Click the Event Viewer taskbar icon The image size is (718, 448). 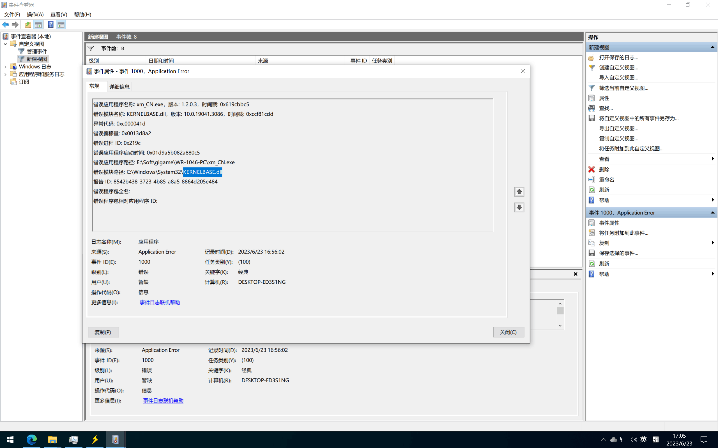(x=115, y=439)
